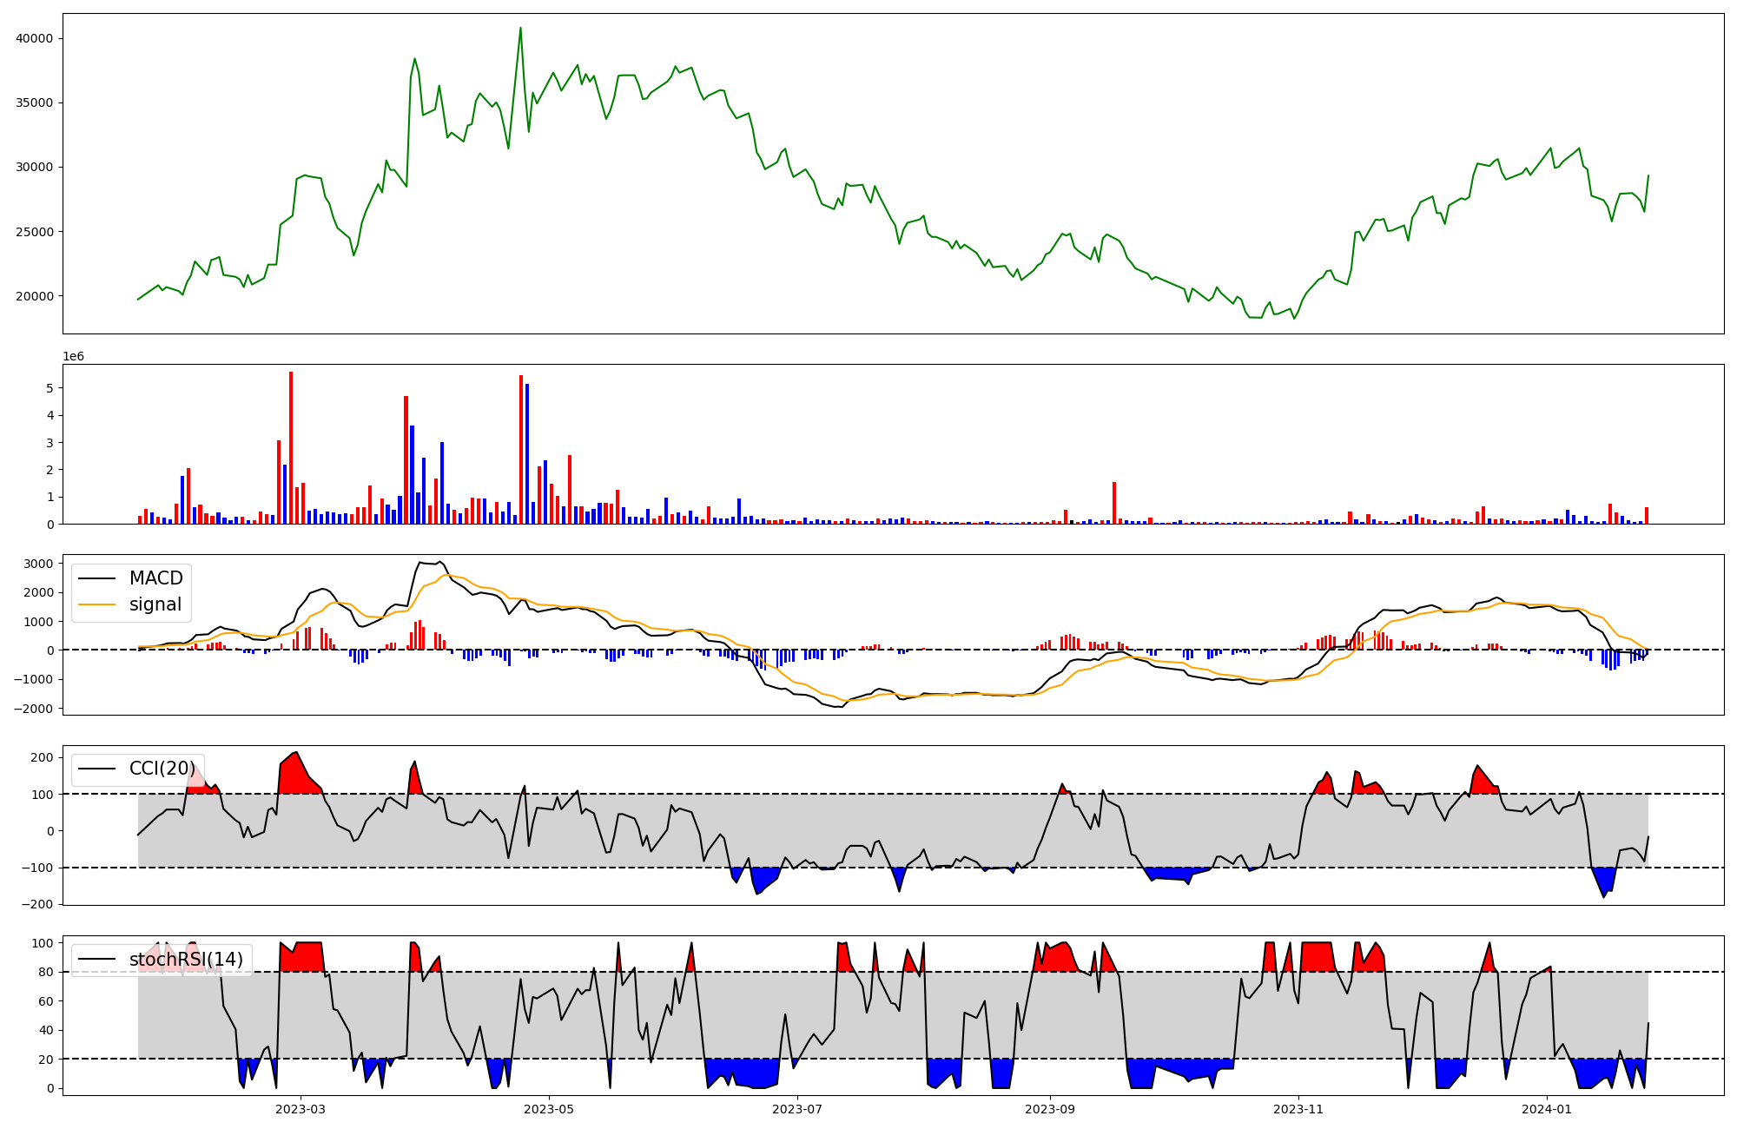Select the CCI(20) legend entry
The height and width of the screenshot is (1129, 1737).
(x=162, y=769)
